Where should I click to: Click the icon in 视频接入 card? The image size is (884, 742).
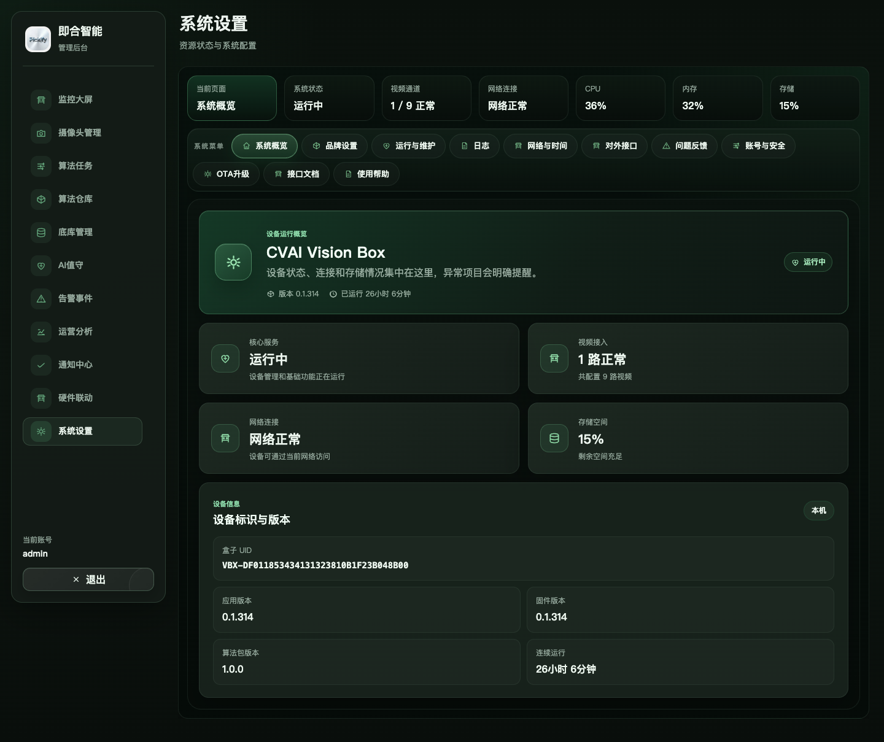554,358
